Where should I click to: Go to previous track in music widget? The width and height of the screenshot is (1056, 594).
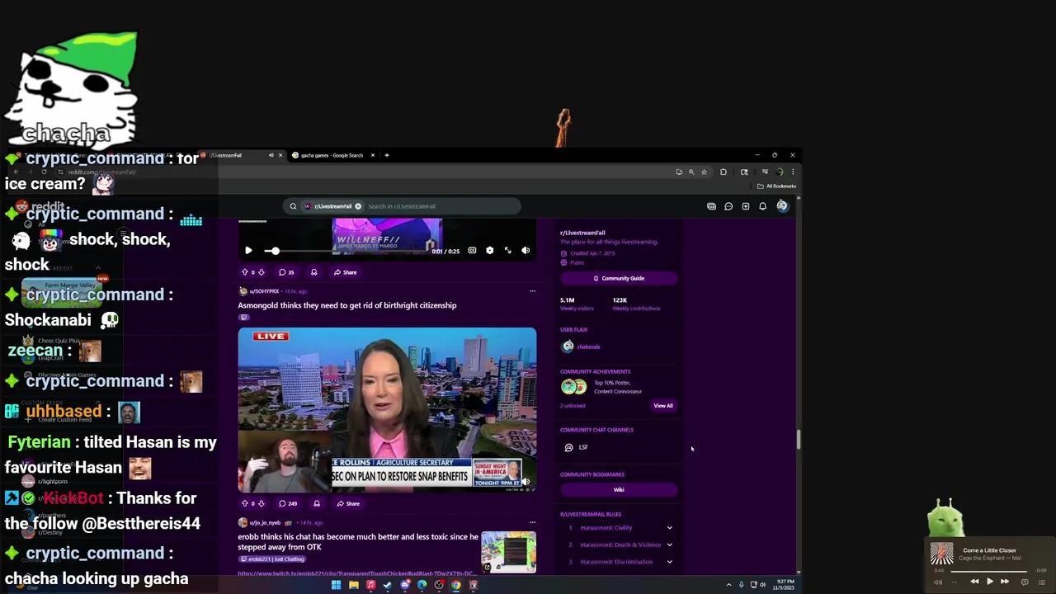[x=974, y=582]
